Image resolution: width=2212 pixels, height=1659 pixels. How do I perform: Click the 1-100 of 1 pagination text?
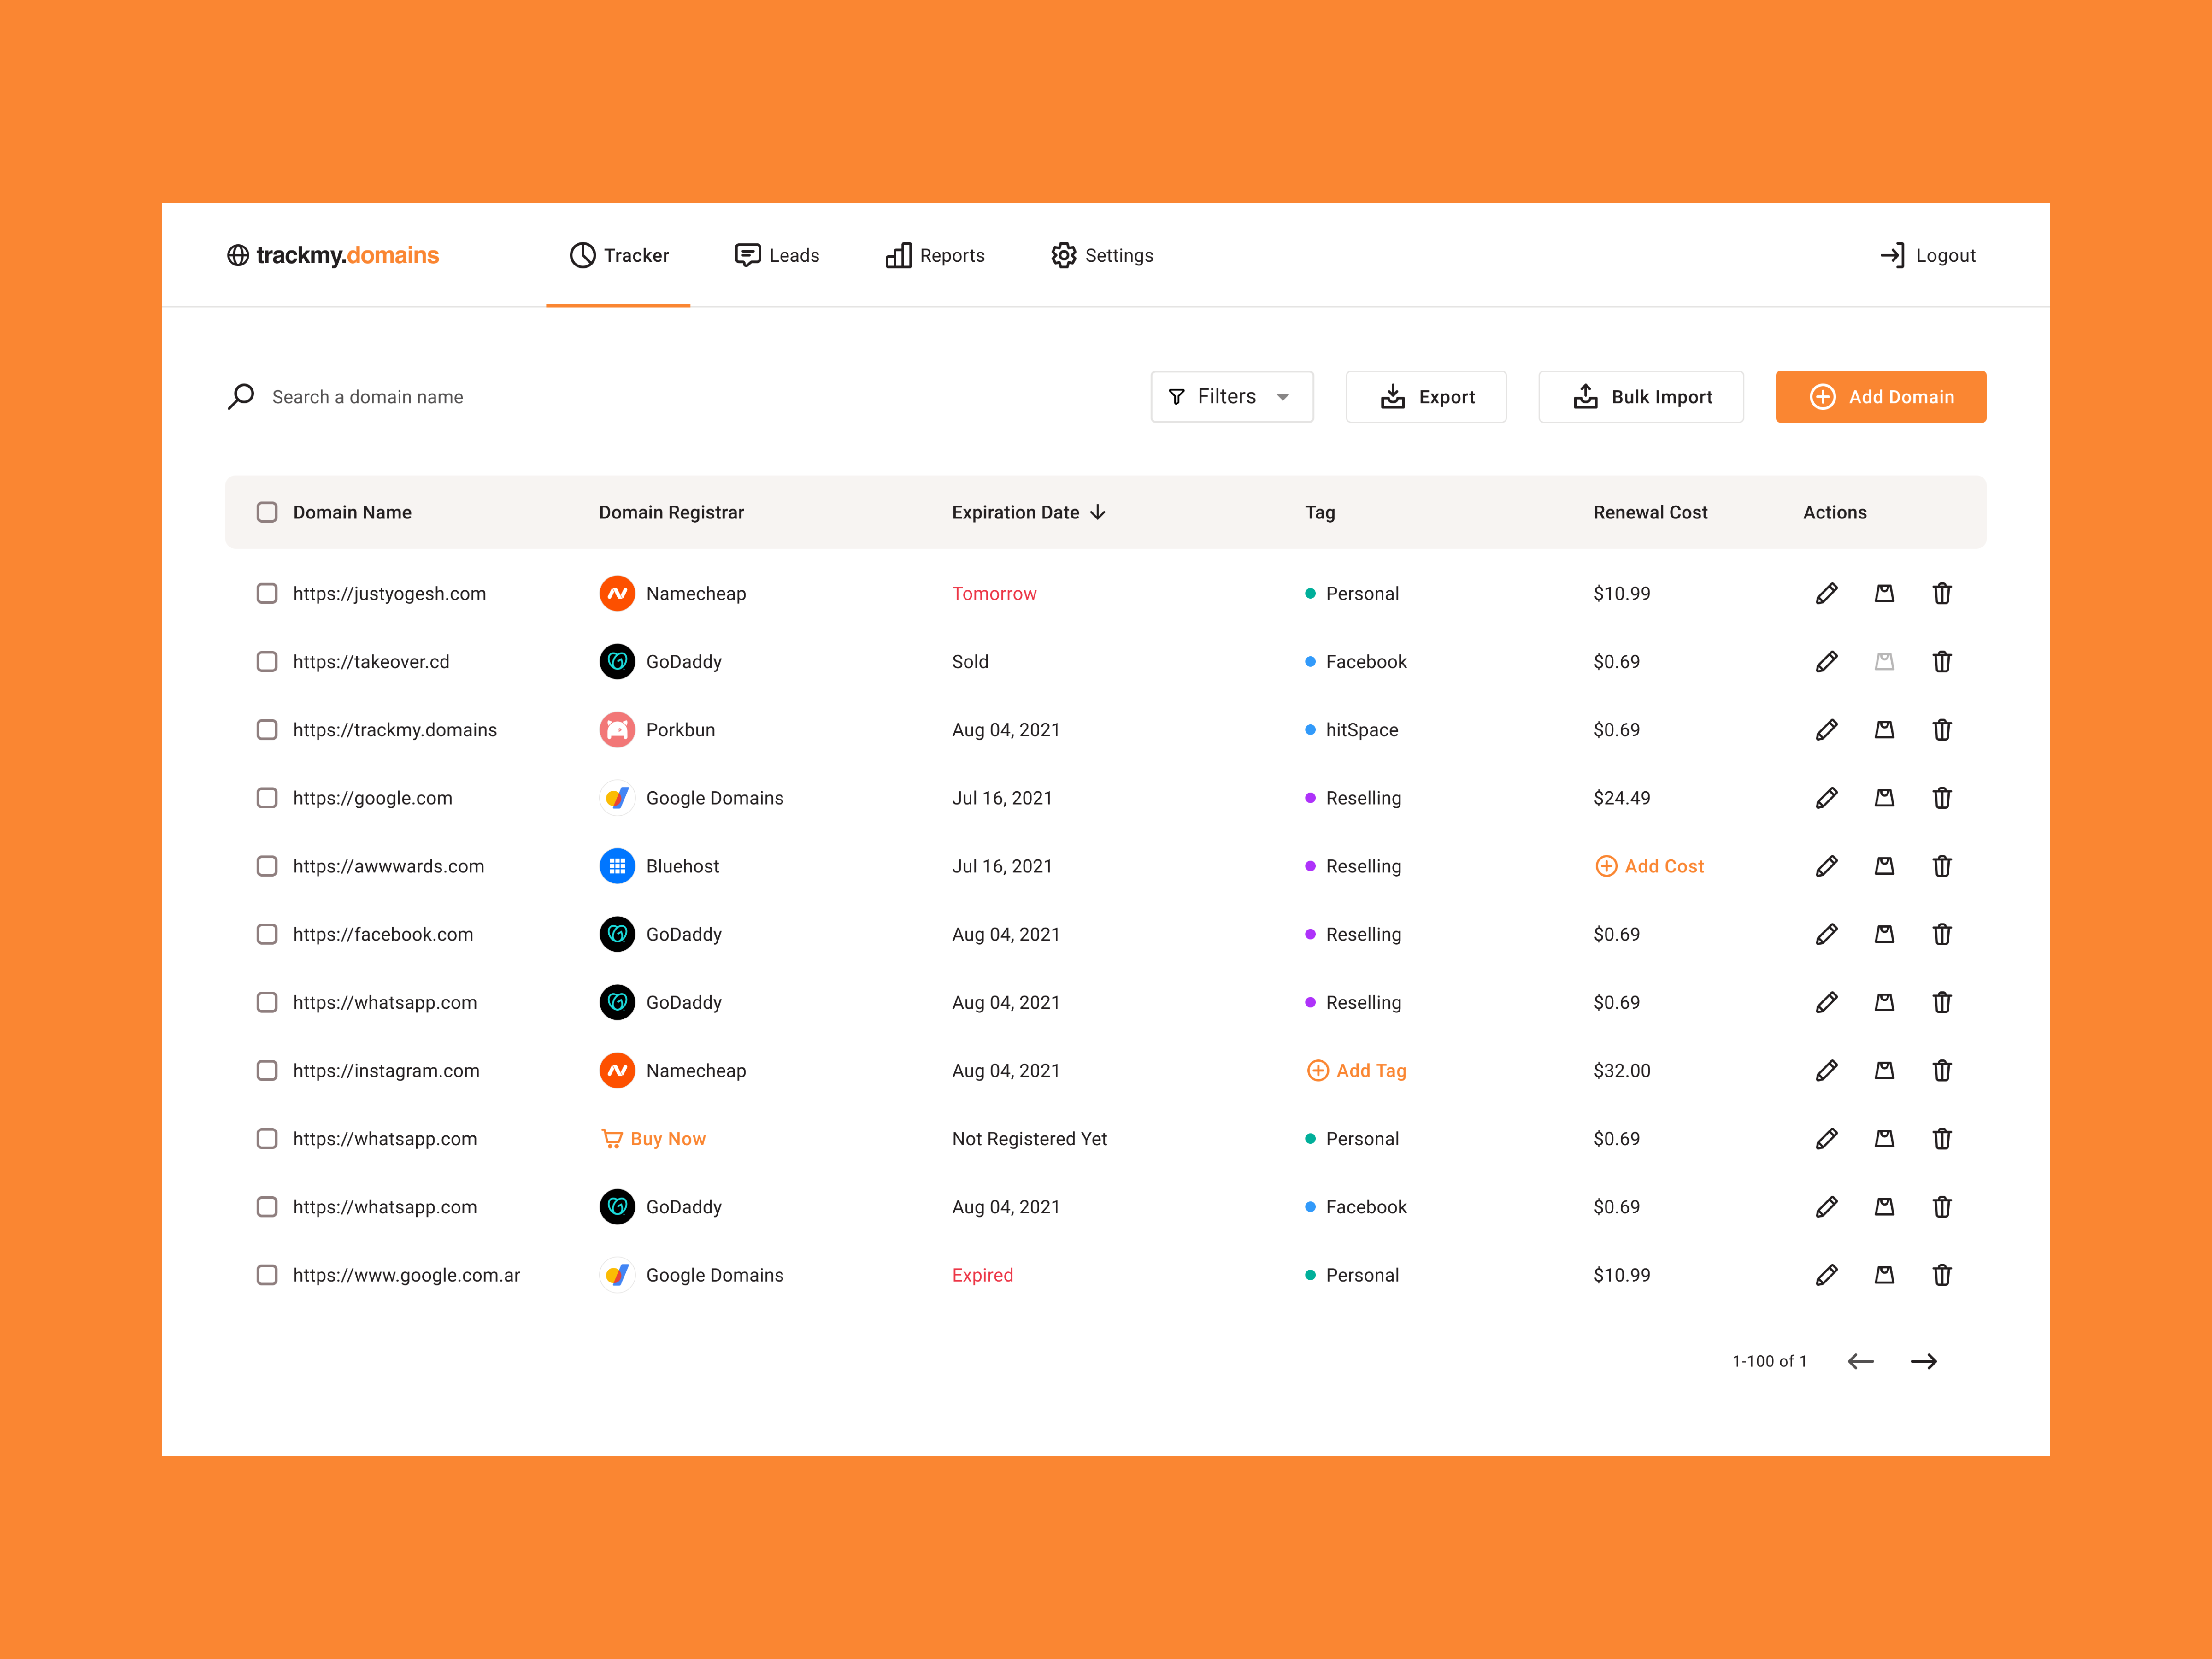pyautogui.click(x=1769, y=1361)
